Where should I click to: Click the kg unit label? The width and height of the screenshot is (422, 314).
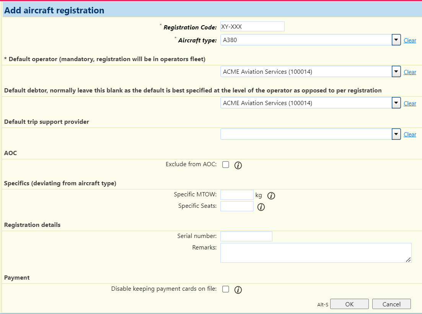click(x=259, y=195)
